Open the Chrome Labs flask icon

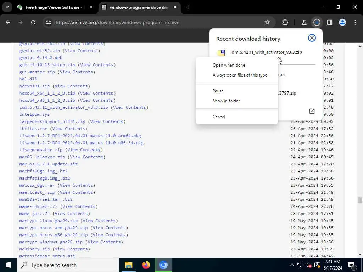(304, 22)
